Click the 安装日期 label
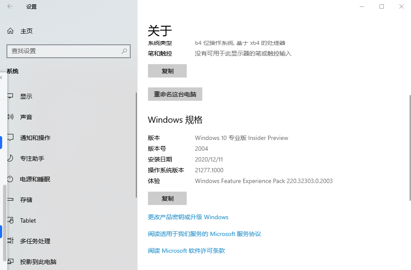The image size is (411, 270). coord(160,159)
